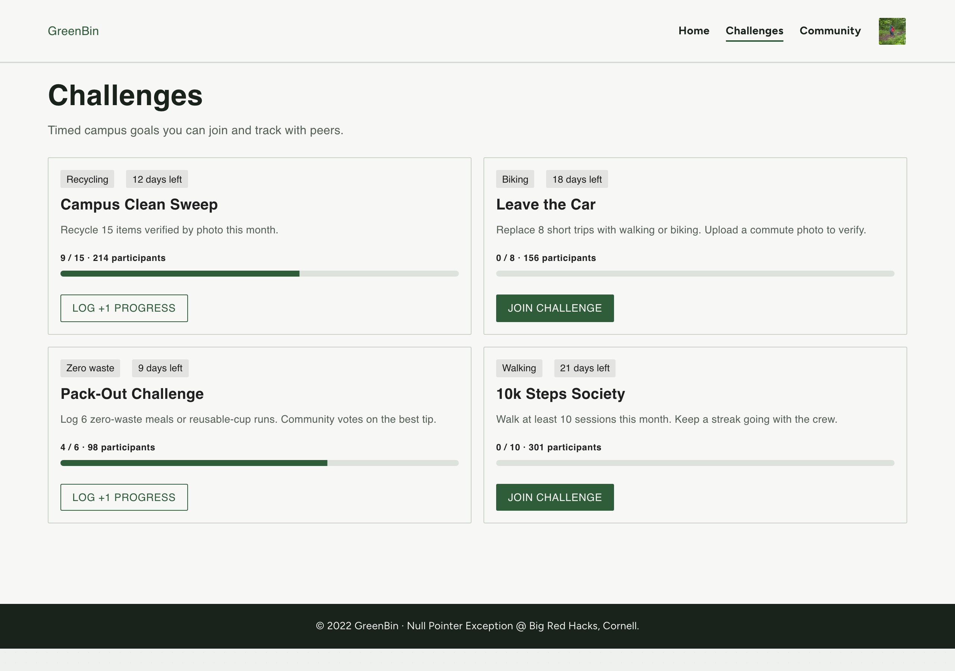
Task: Join the Leave the Car challenge
Action: coord(554,308)
